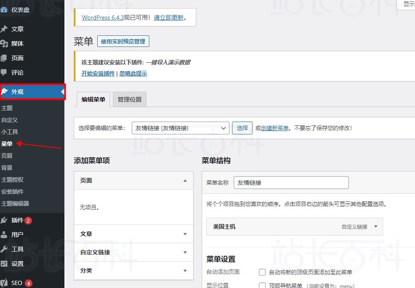Click the 自定义链接 type label on 美国主机
Viewport: 415px width, 288px height.
click(x=354, y=227)
